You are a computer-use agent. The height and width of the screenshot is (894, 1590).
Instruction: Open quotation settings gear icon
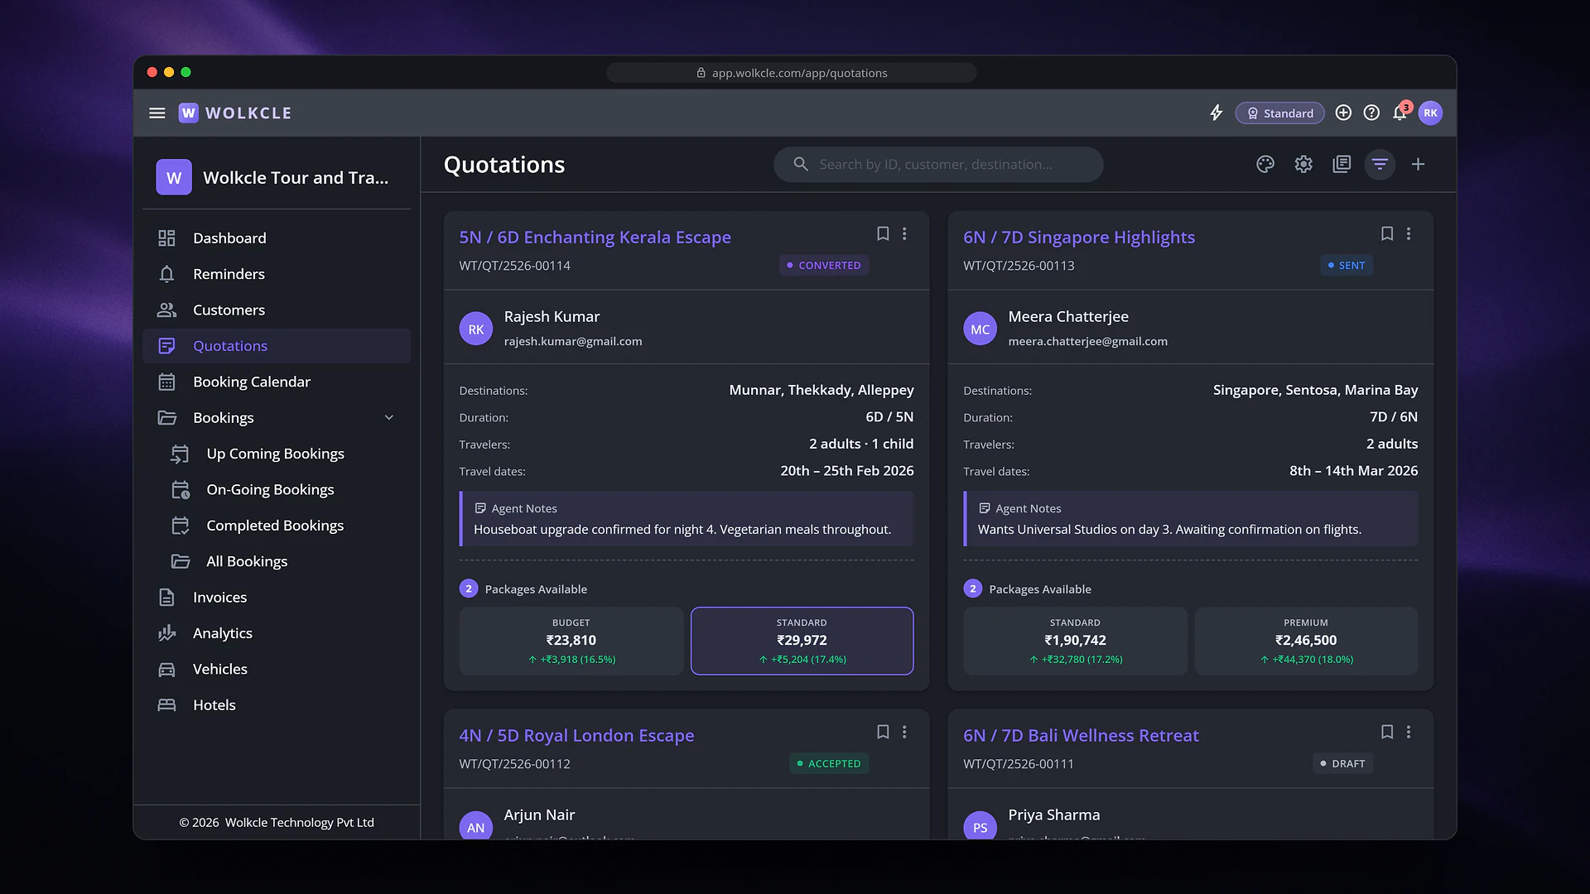click(1303, 164)
